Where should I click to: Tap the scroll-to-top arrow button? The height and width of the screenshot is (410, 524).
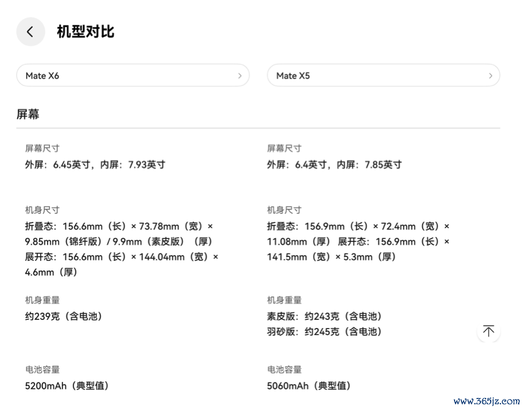click(x=488, y=331)
